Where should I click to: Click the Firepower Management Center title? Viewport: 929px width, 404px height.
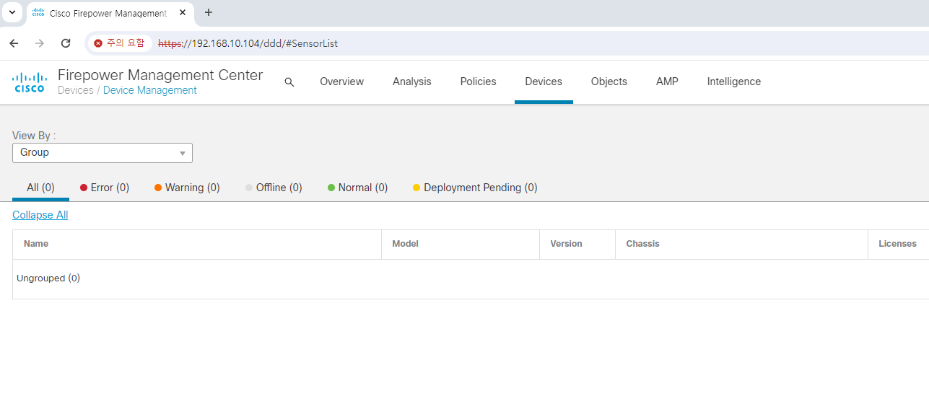160,75
